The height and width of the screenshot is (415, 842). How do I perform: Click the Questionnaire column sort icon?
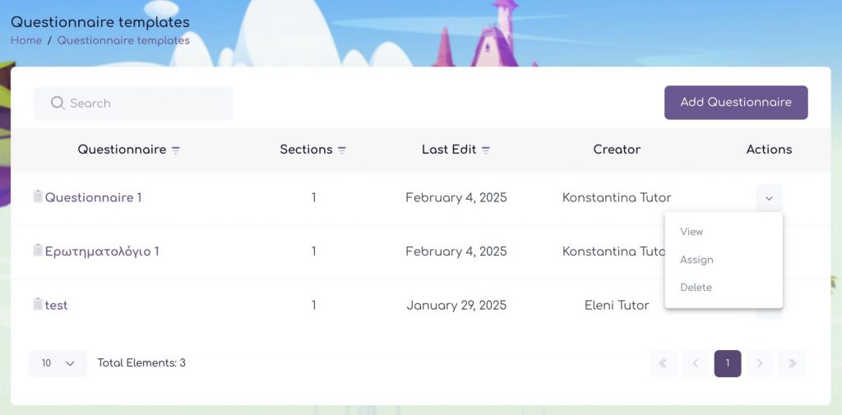(x=176, y=150)
